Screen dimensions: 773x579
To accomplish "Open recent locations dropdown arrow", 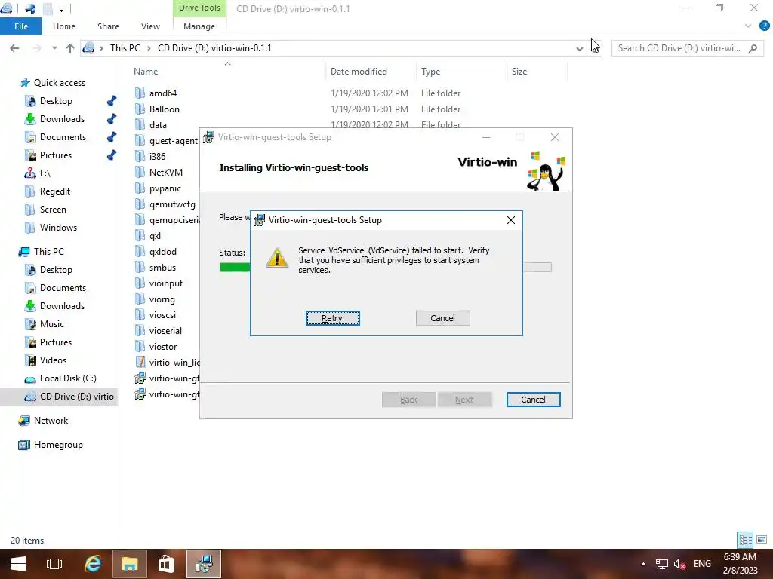I will point(54,48).
